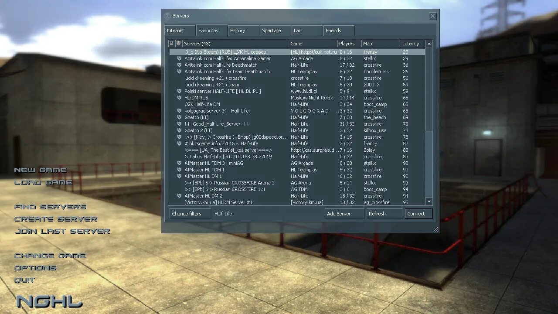The image size is (558, 314).
Task: Refresh the server list
Action: pyautogui.click(x=384, y=214)
